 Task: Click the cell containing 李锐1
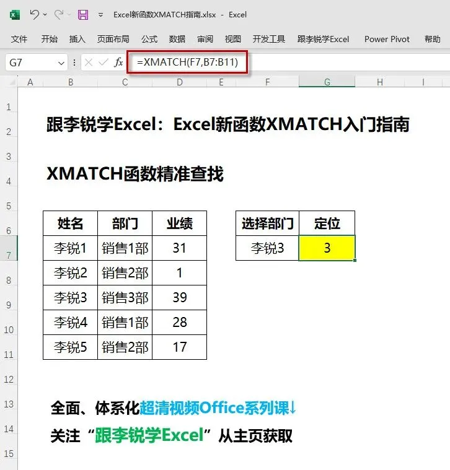click(x=71, y=248)
